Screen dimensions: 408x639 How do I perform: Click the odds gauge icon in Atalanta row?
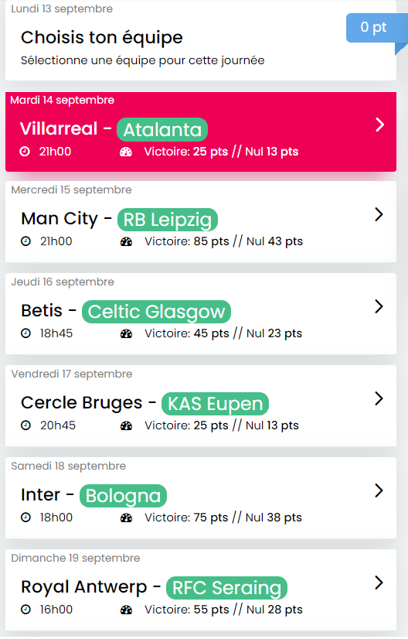click(126, 152)
